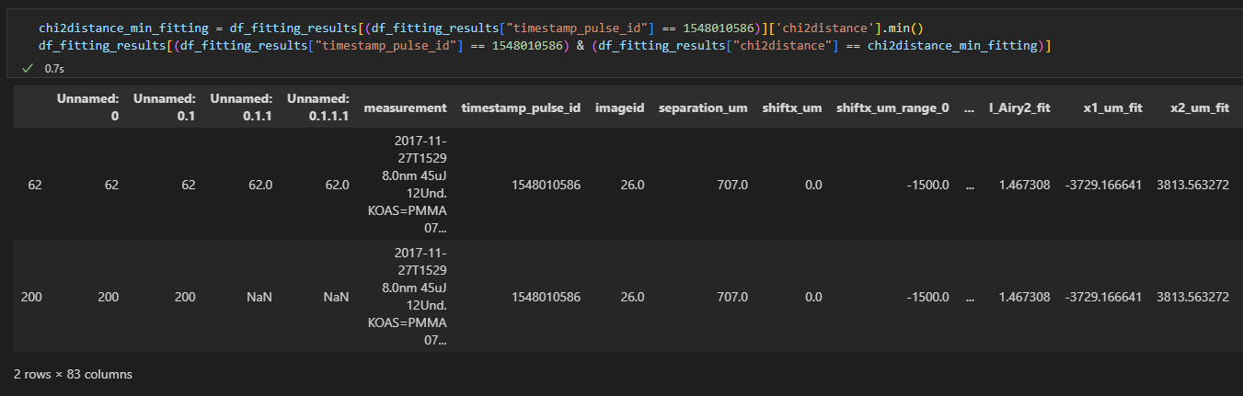The height and width of the screenshot is (396, 1243).
Task: Select the 'shiftx_um' column header
Action: [x=792, y=107]
